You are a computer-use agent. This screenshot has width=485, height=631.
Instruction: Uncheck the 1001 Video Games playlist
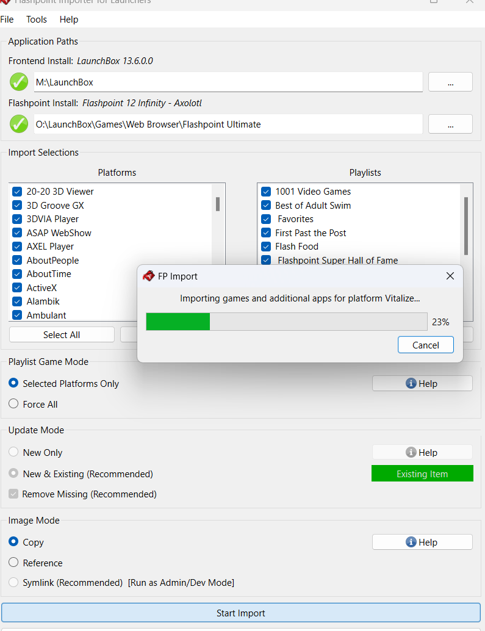(x=266, y=192)
